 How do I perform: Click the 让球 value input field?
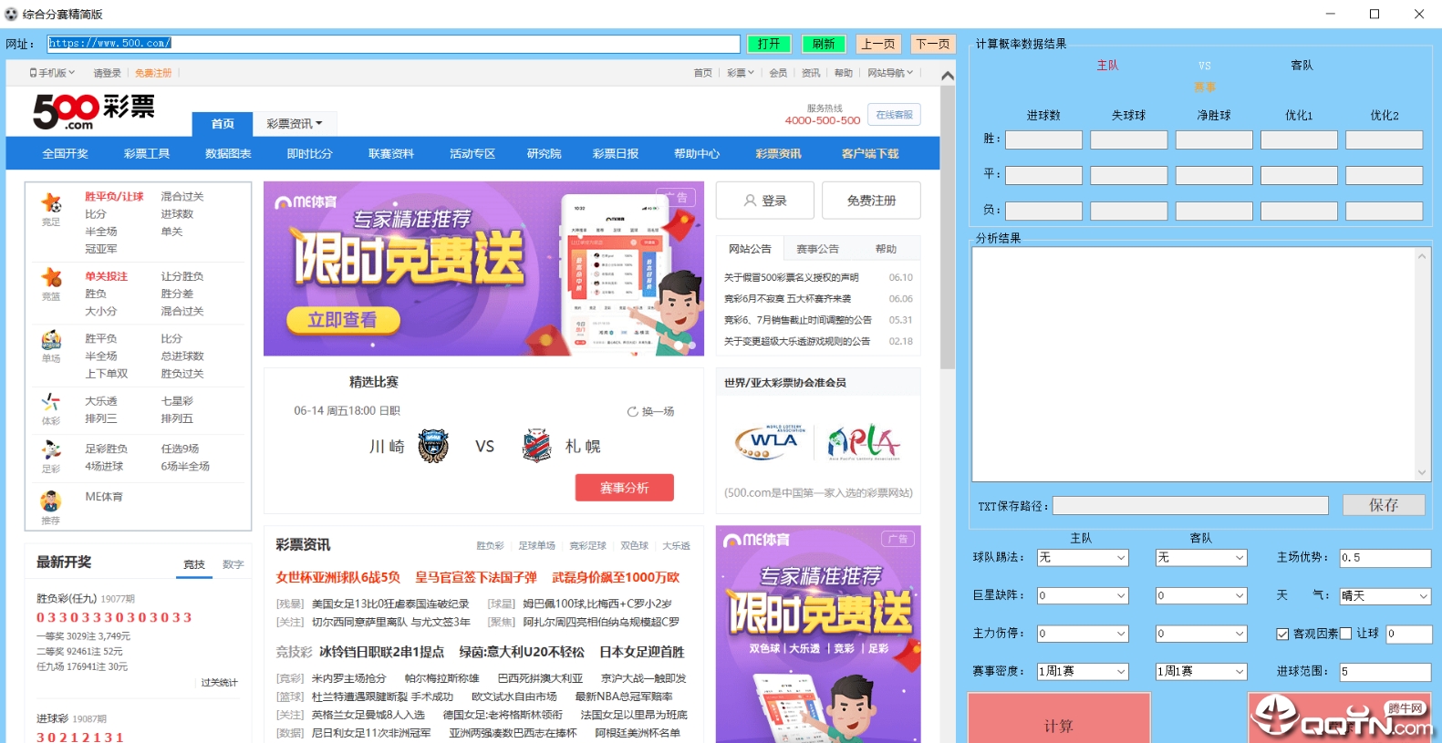coord(1409,634)
